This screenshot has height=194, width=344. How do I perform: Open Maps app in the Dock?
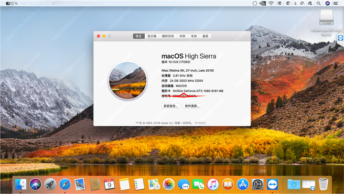pos(154,184)
